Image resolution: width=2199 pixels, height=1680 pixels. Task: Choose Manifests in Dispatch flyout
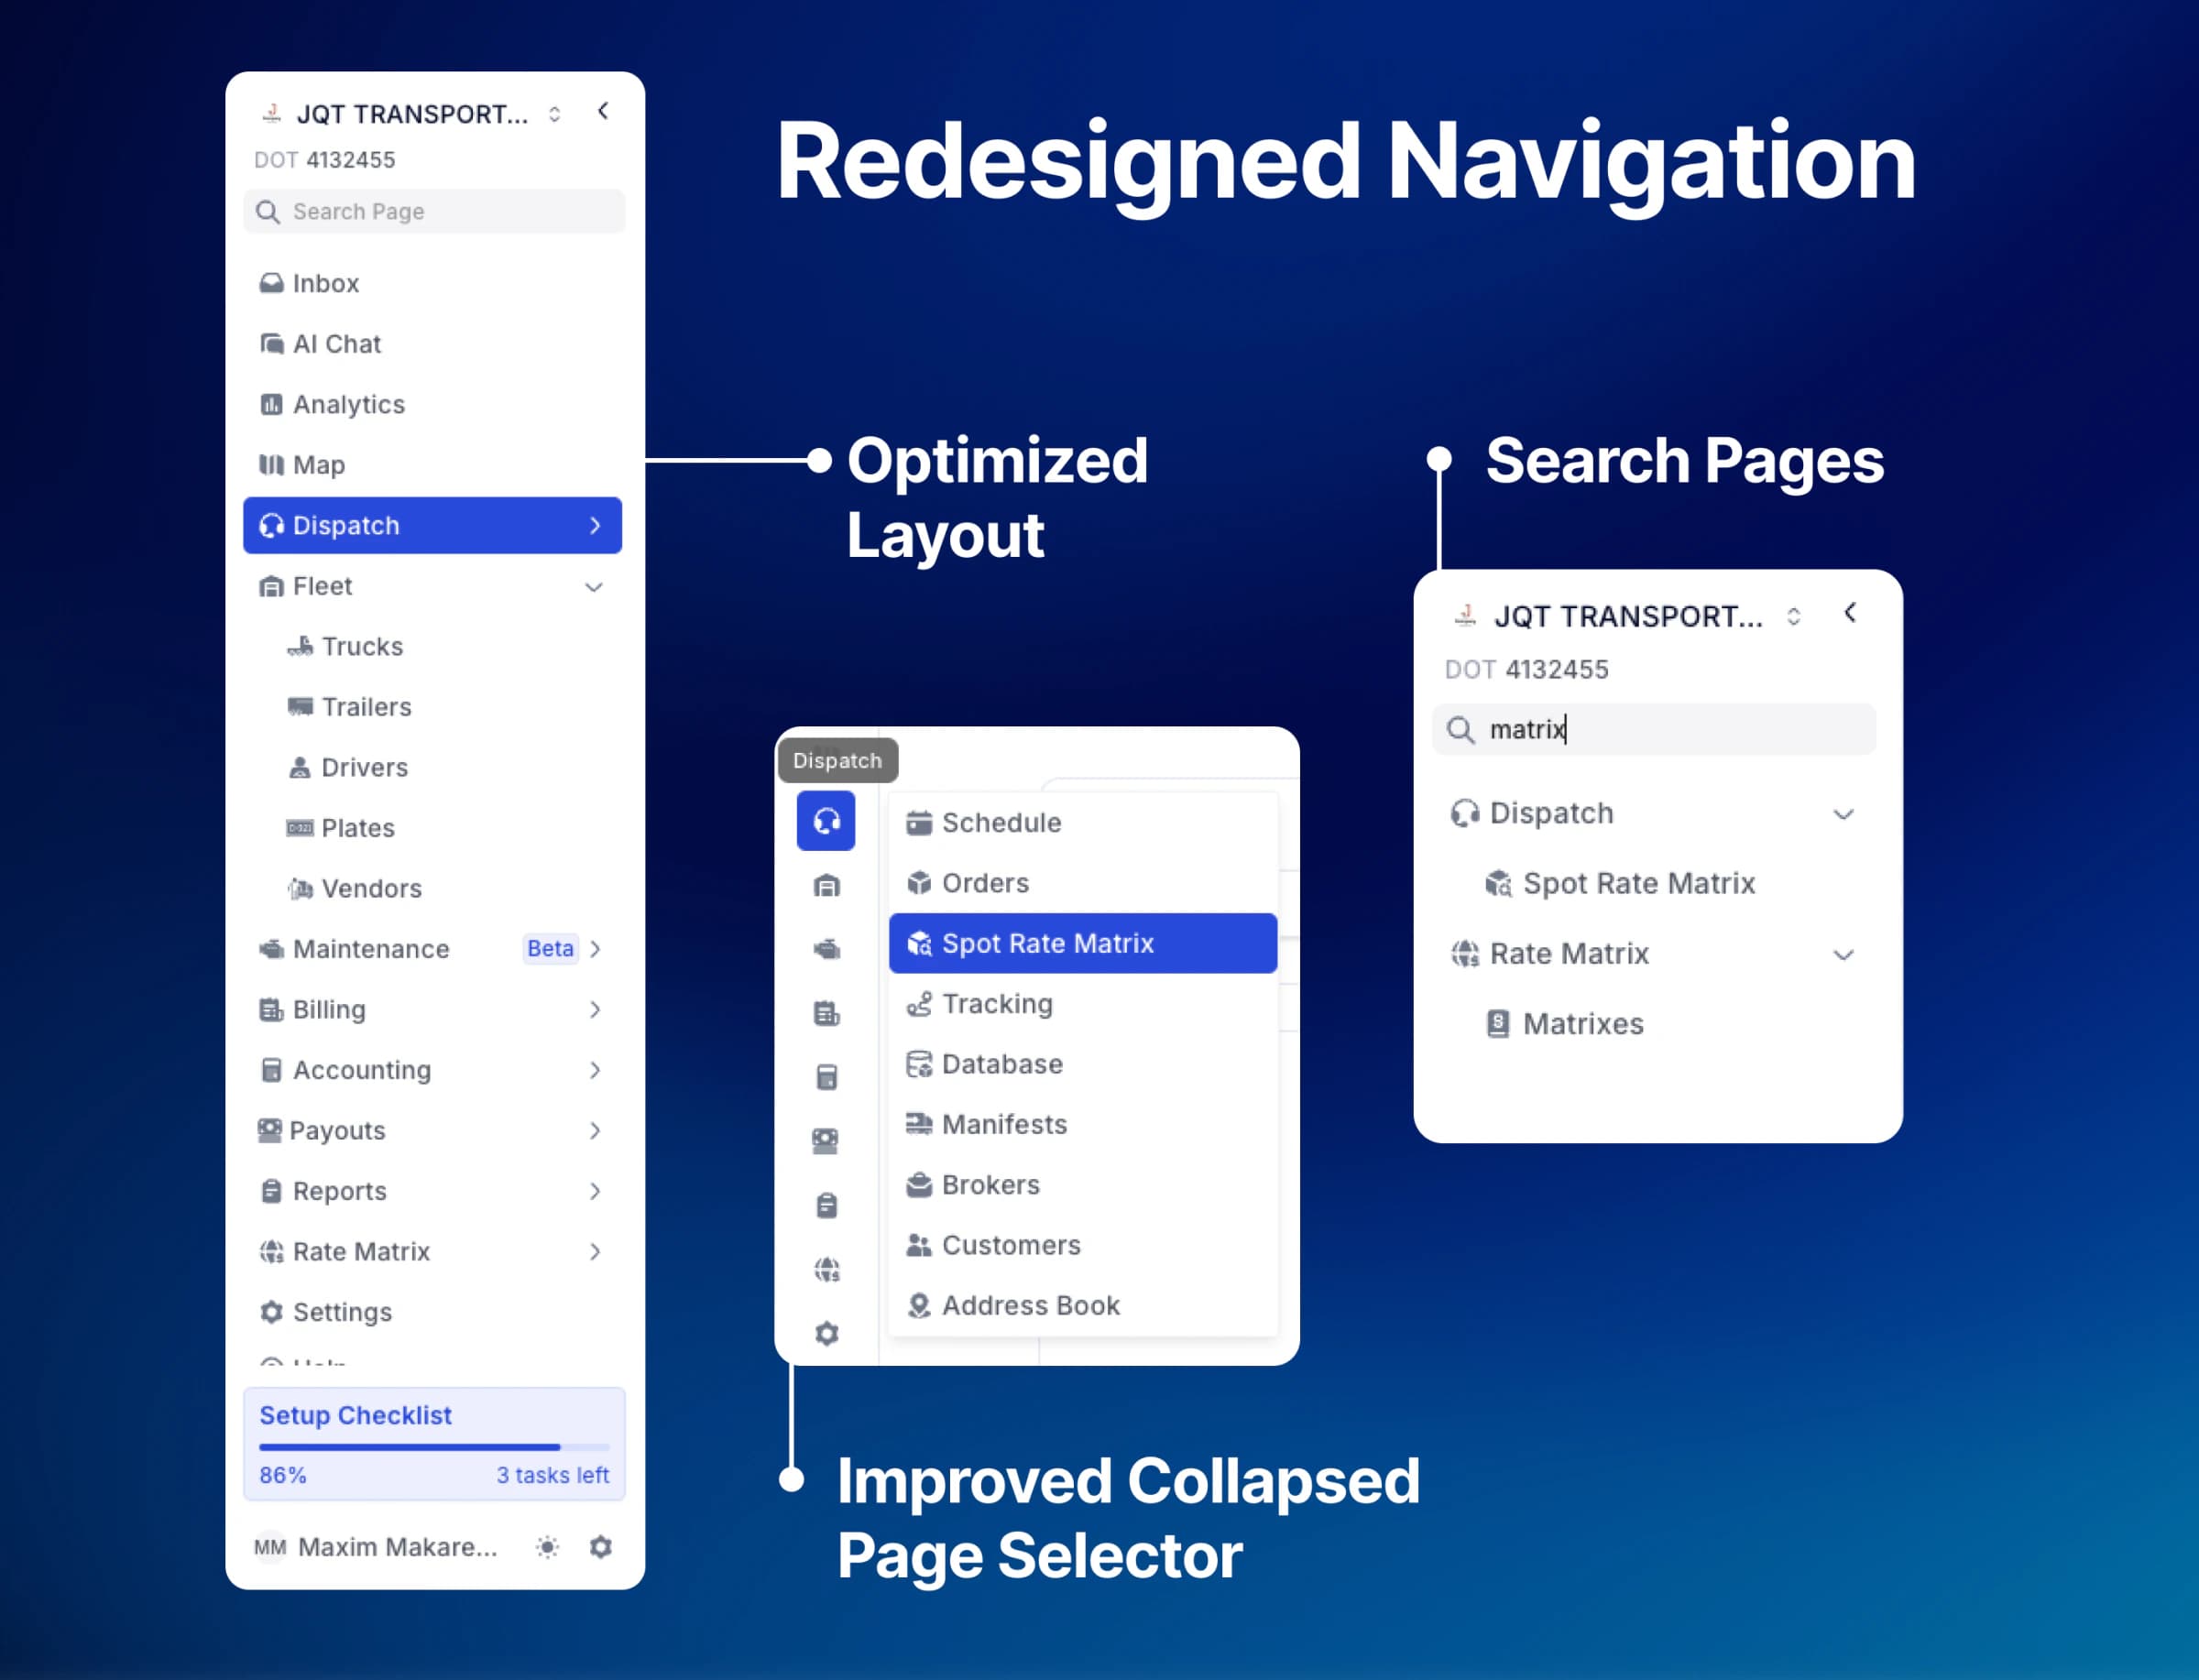pos(1083,1125)
